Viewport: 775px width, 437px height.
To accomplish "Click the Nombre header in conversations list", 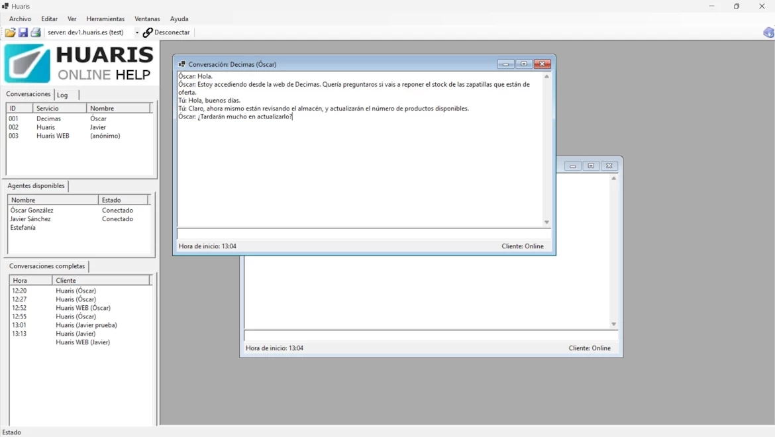I will pyautogui.click(x=118, y=108).
